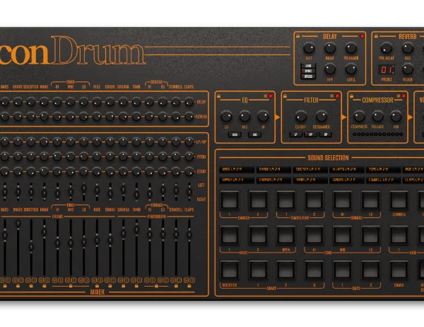Click the EQ section lock icon
This screenshot has height=327, width=424.
218,96
